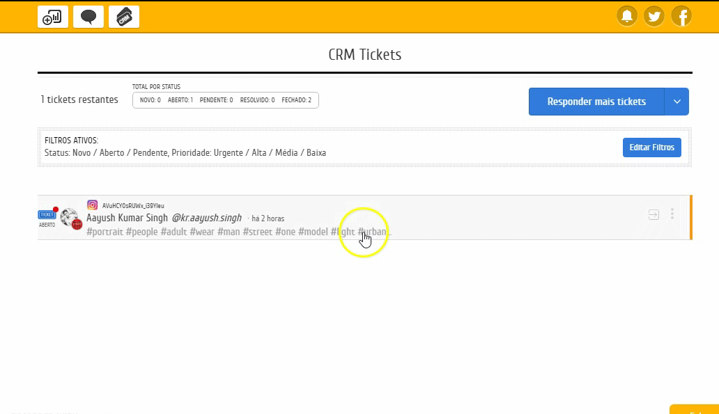Open the ticket's hashtag message text
The width and height of the screenshot is (719, 414).
[x=238, y=232]
